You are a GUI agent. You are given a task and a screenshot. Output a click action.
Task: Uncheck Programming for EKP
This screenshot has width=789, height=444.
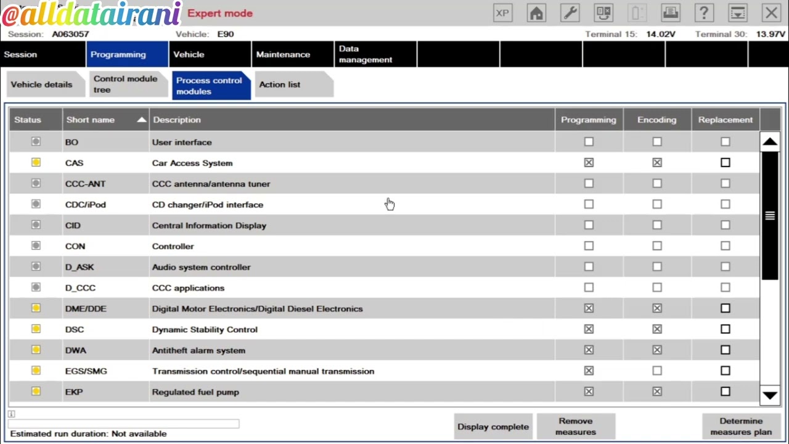tap(589, 392)
